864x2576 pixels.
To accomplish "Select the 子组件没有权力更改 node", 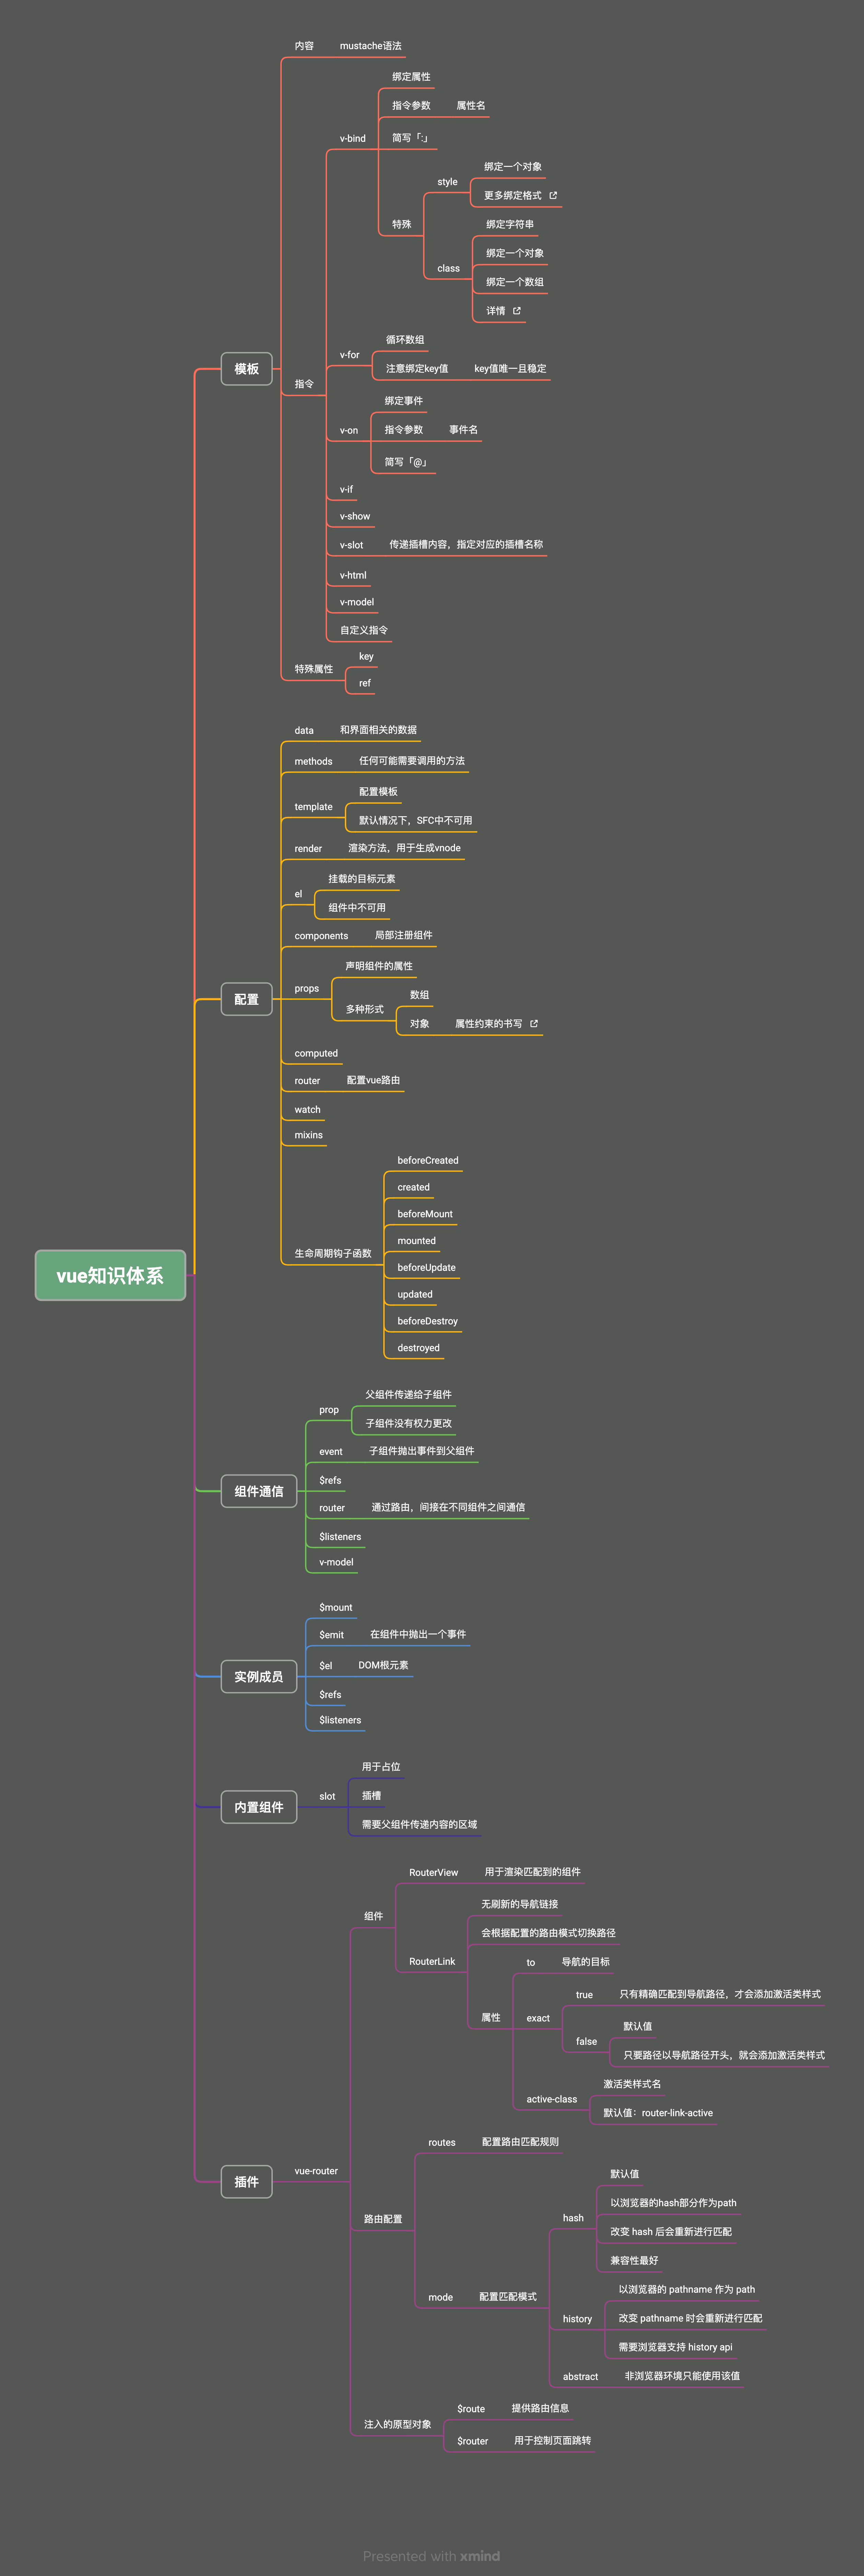I will coord(409,1424).
